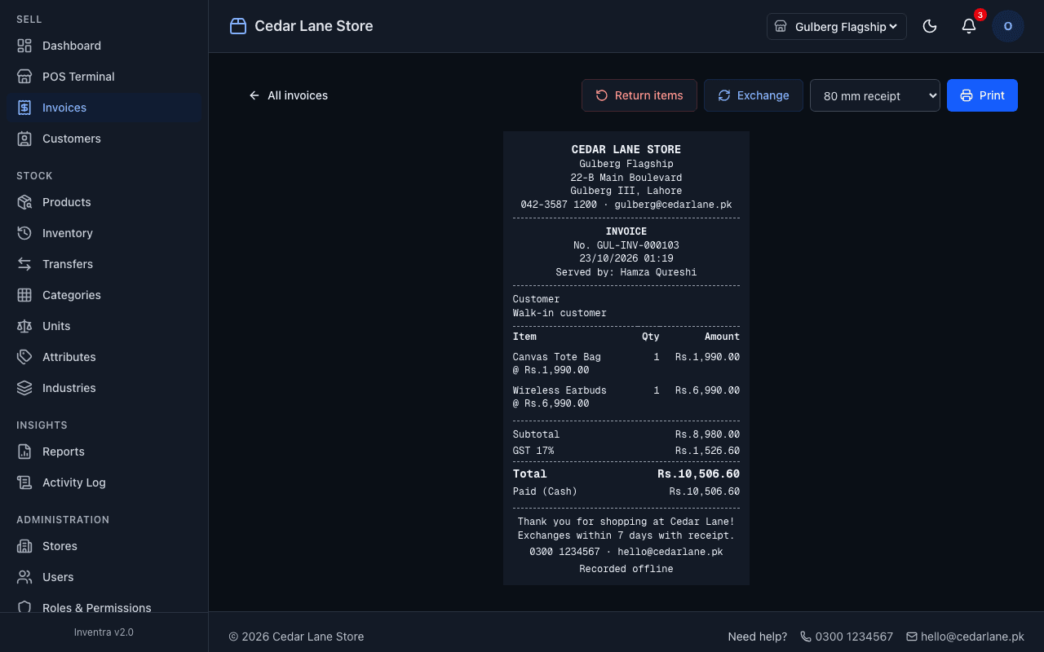Go back to All invoices
1044x652 pixels.
pos(289,95)
